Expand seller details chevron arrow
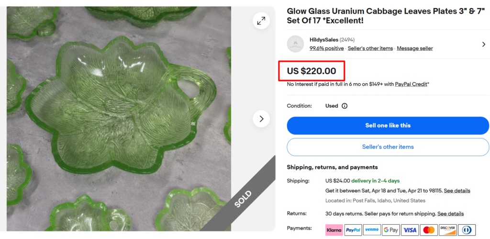 coord(483,44)
